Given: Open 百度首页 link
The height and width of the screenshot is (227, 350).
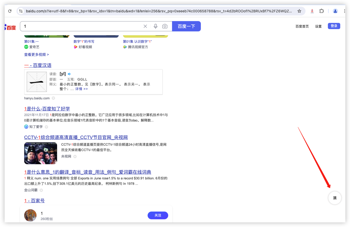Looking at the screenshot, I should 302,26.
